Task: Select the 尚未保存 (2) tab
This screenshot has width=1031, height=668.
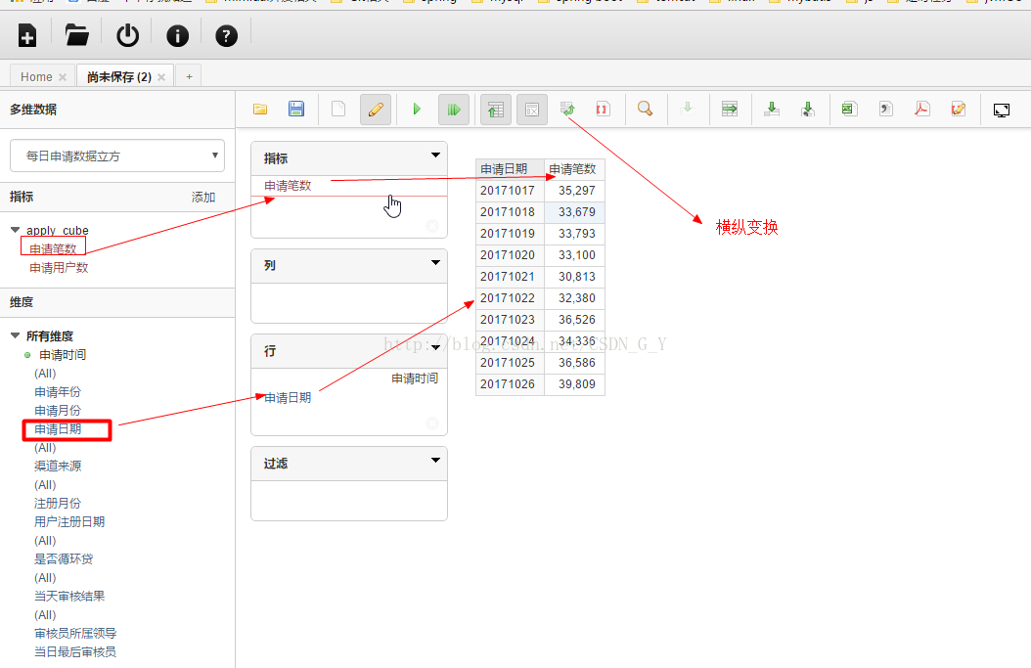Action: [x=119, y=77]
